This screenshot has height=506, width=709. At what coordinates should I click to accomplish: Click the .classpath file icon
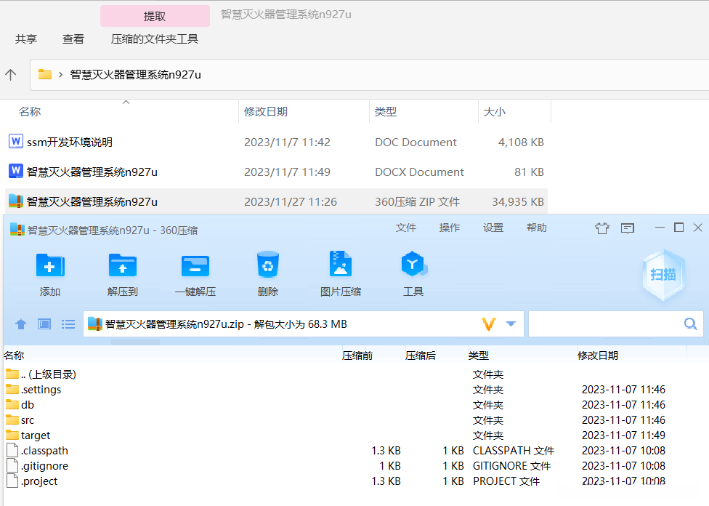coord(12,450)
